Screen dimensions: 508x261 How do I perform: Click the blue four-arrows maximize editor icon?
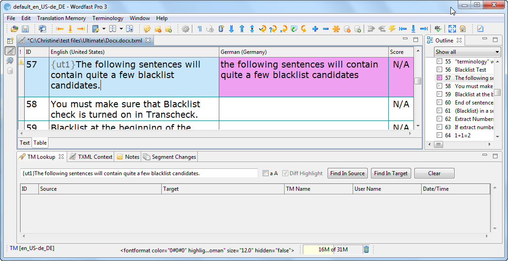click(452, 29)
